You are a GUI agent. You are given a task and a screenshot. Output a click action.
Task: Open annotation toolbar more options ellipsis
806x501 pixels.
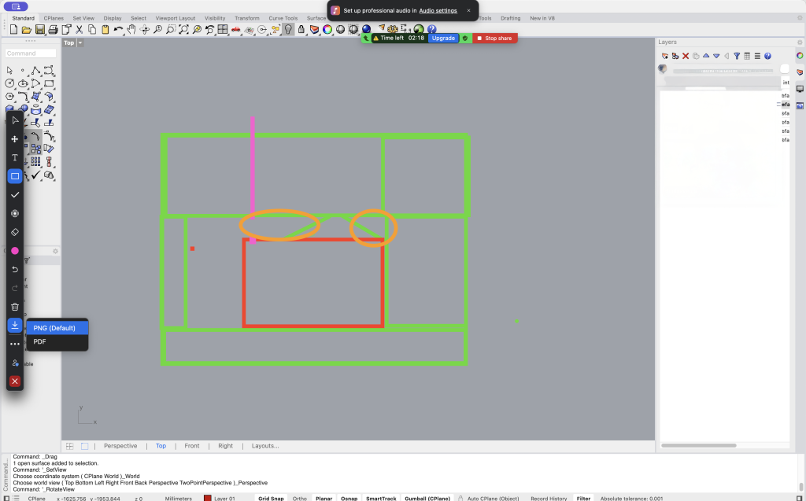click(14, 344)
